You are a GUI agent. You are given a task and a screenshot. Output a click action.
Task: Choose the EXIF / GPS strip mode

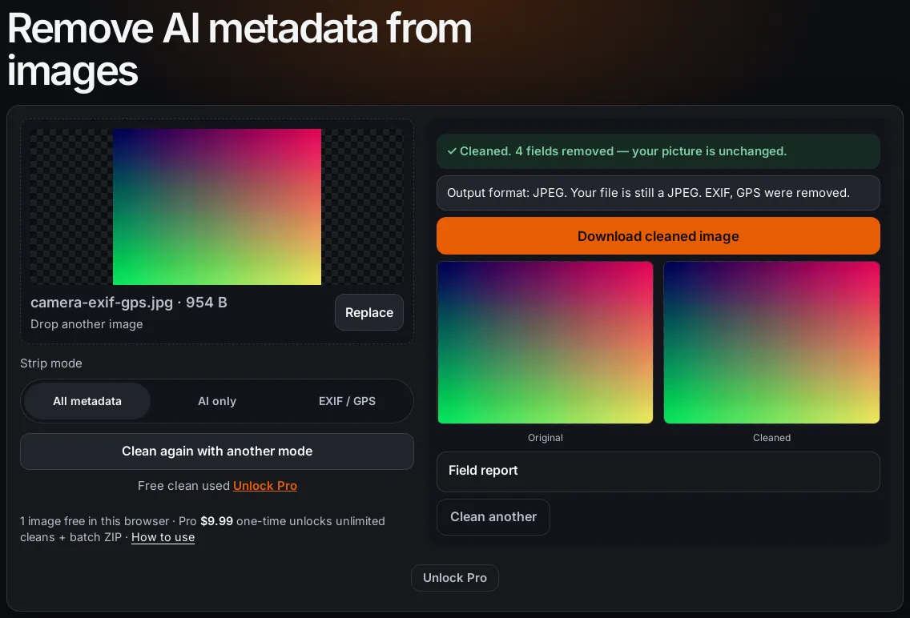click(x=347, y=401)
